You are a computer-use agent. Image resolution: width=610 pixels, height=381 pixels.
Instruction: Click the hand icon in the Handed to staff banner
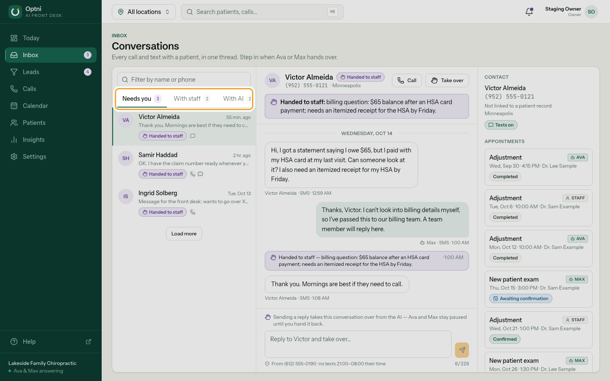[274, 102]
